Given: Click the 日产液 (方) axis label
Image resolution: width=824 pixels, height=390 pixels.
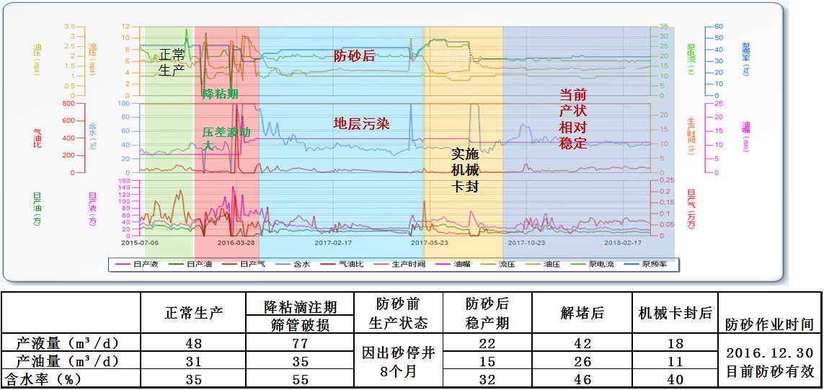Looking at the screenshot, I should coord(92,208).
